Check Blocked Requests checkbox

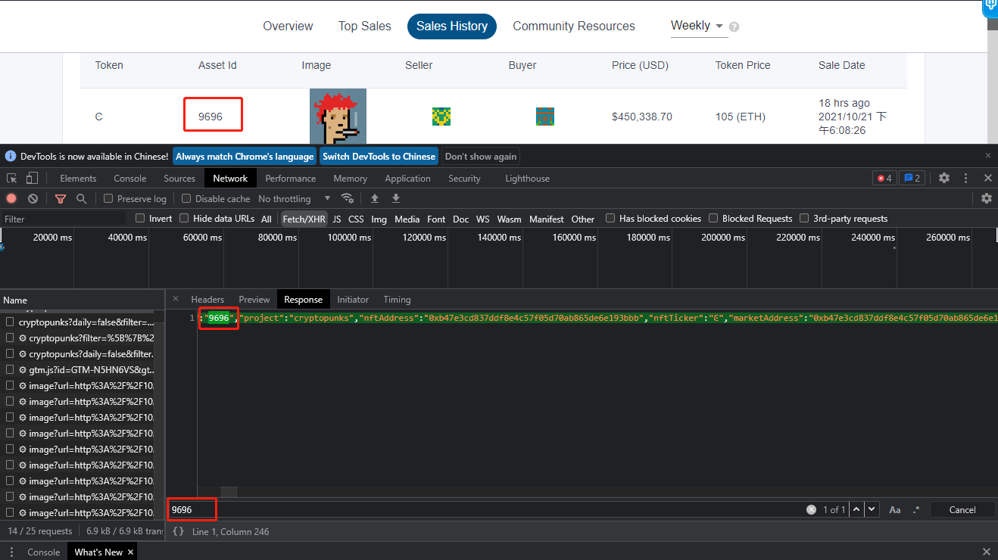click(x=713, y=218)
